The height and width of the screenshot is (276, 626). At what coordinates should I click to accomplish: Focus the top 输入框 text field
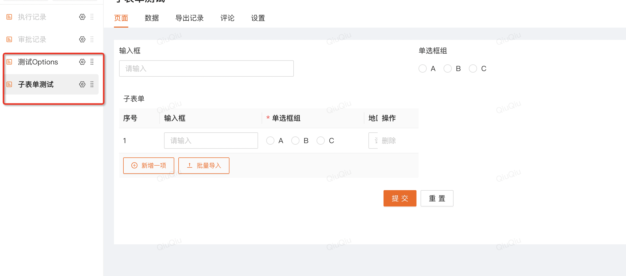pos(206,68)
